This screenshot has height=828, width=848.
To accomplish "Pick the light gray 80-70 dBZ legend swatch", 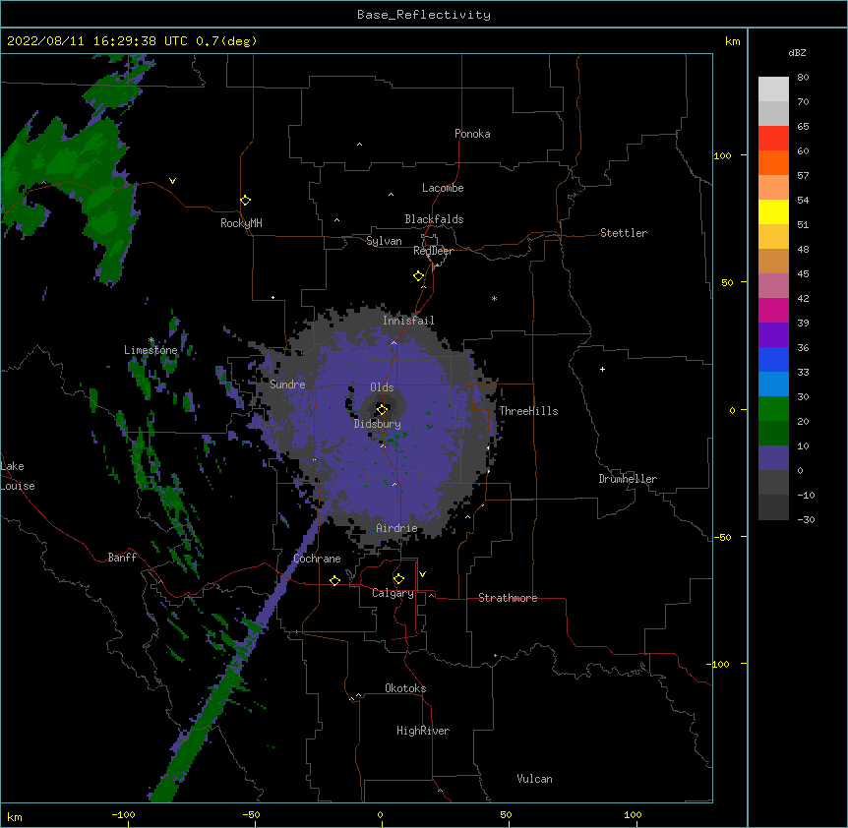I will [x=773, y=89].
